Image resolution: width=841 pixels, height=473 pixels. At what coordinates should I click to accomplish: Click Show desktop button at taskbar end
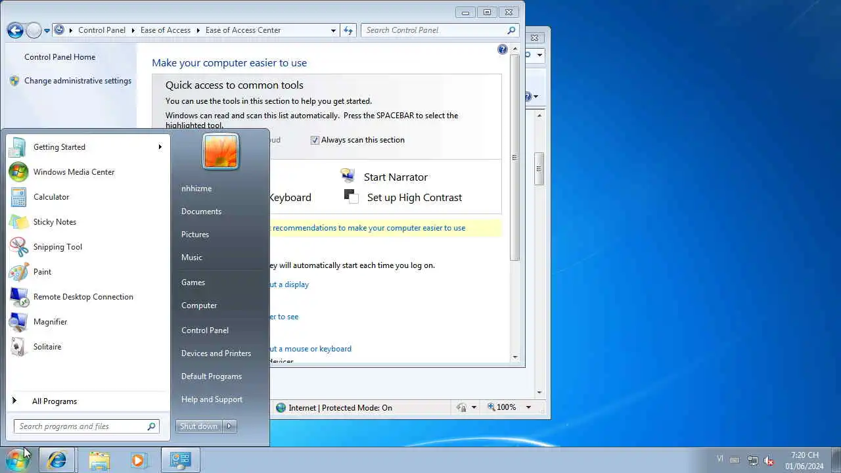point(836,461)
